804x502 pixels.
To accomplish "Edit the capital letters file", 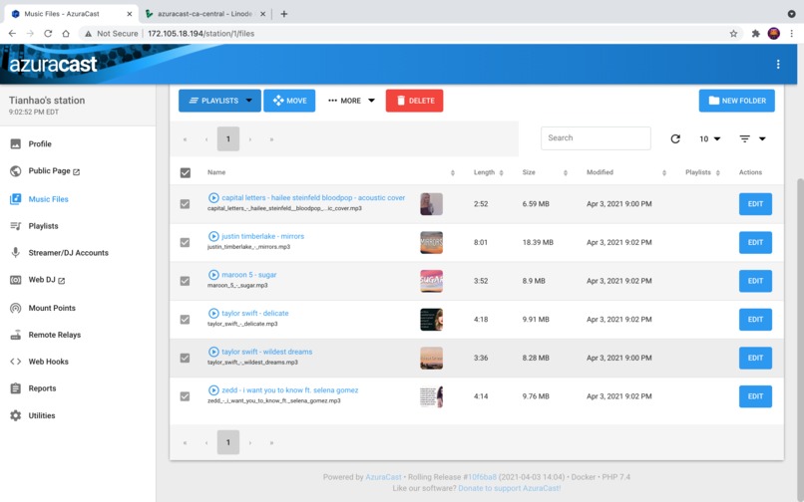I will pyautogui.click(x=755, y=204).
